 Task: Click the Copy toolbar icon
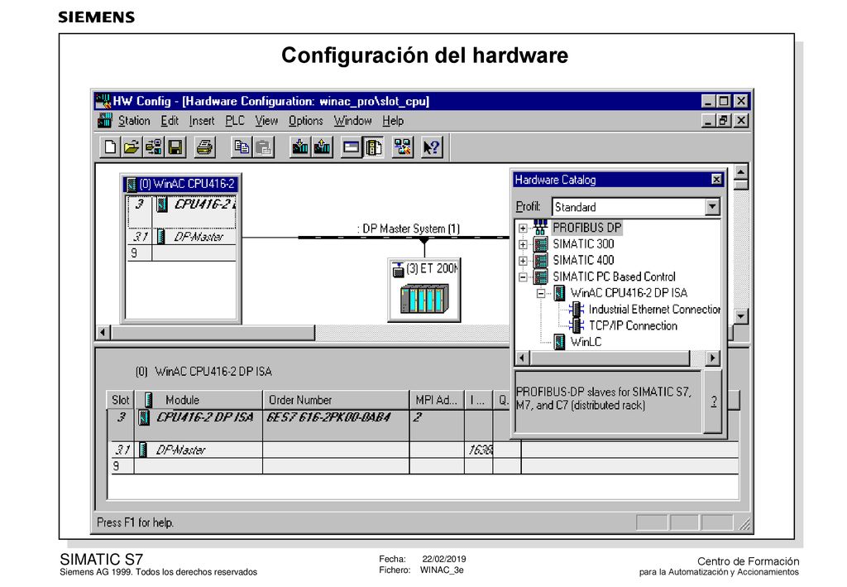coord(242,147)
